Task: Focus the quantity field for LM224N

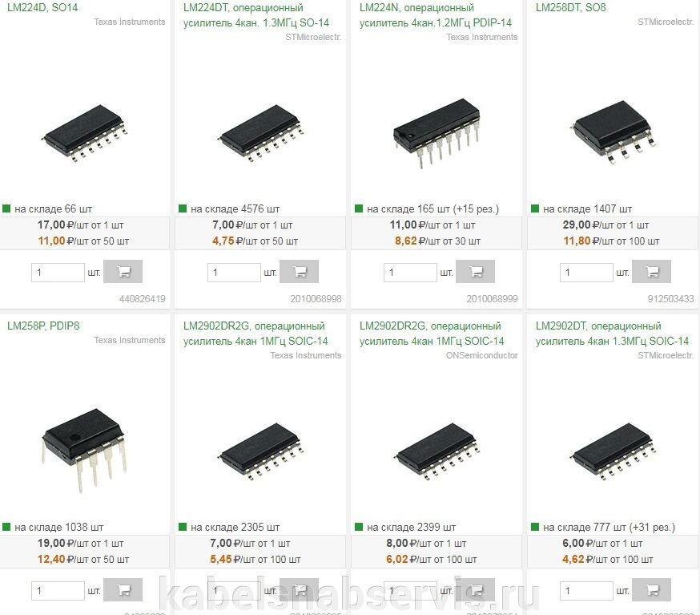Action: (x=410, y=272)
